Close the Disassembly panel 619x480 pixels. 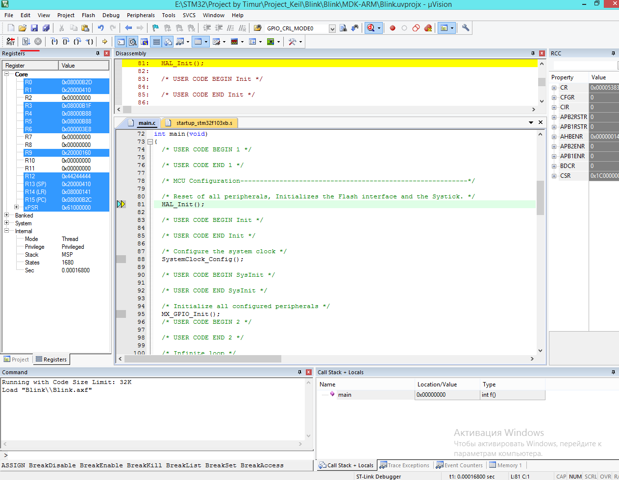pos(542,53)
